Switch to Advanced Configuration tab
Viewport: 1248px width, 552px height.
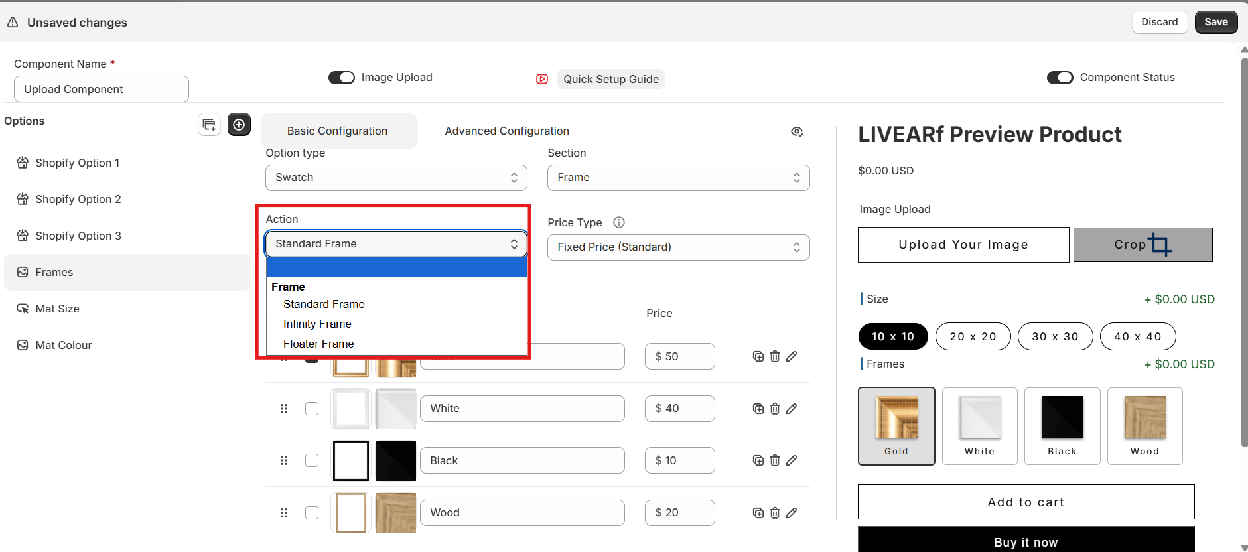tap(507, 131)
